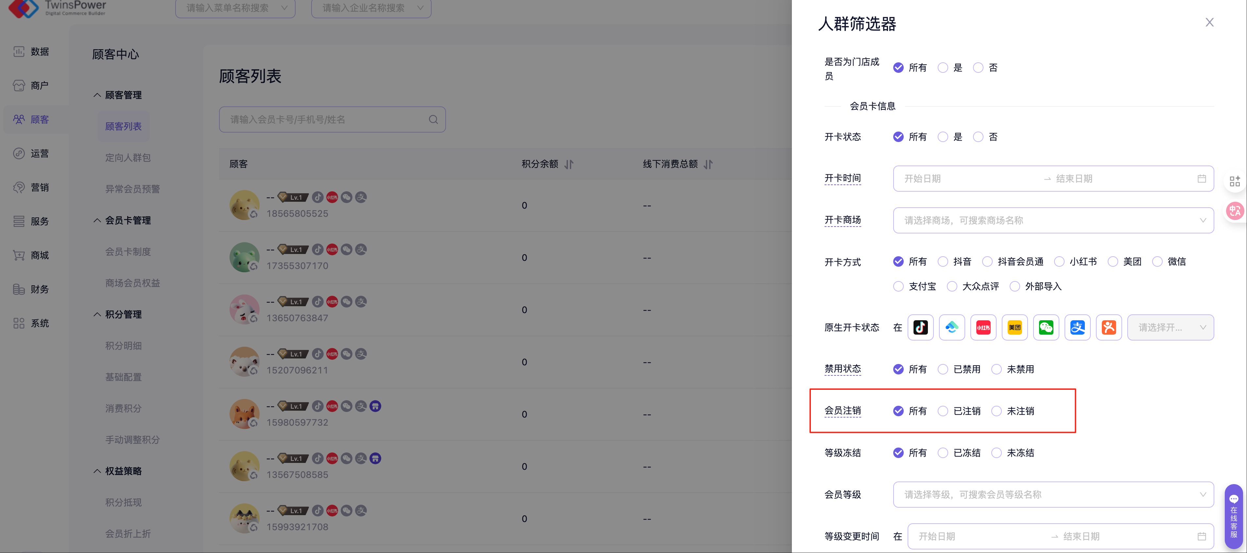Choose 小红书 as 开卡方式

(1059, 261)
